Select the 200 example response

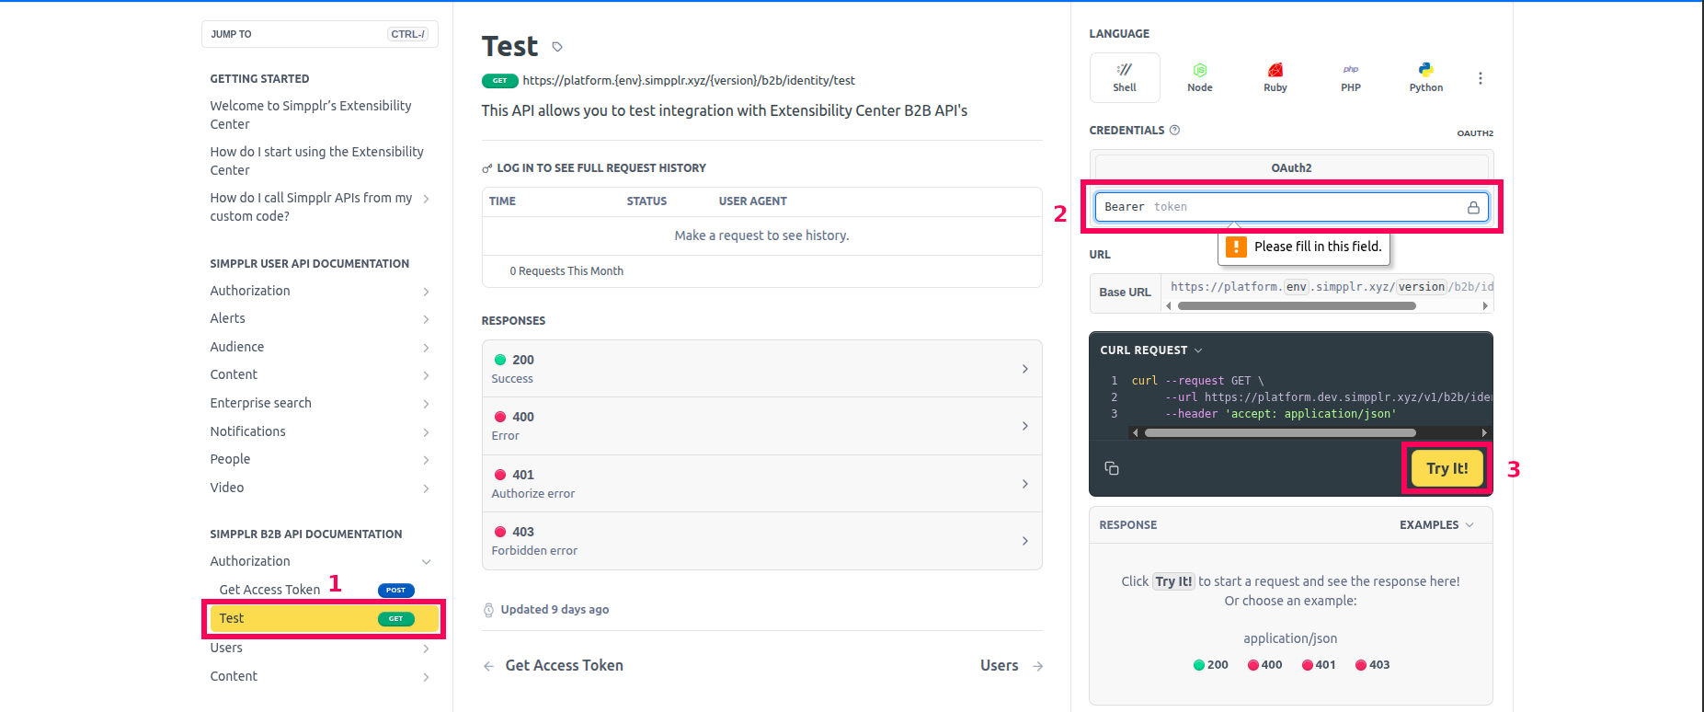tap(1210, 665)
